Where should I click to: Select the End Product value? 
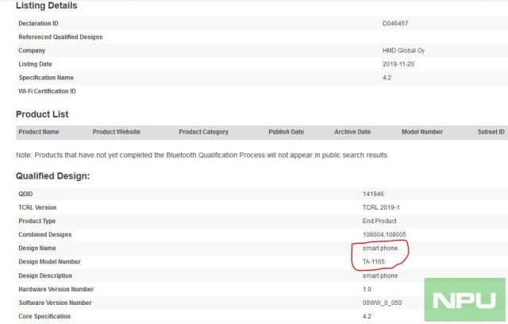379,221
